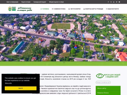Open the YouTube social icon
The height and width of the screenshot is (95, 127).
coord(119,2)
